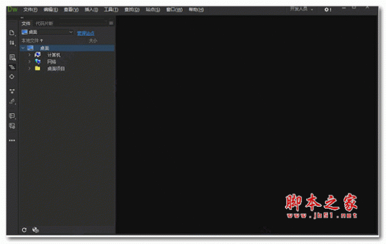Screen dimensions: 386x244
Task: Open the 查找(D) menu
Action: coord(132,10)
